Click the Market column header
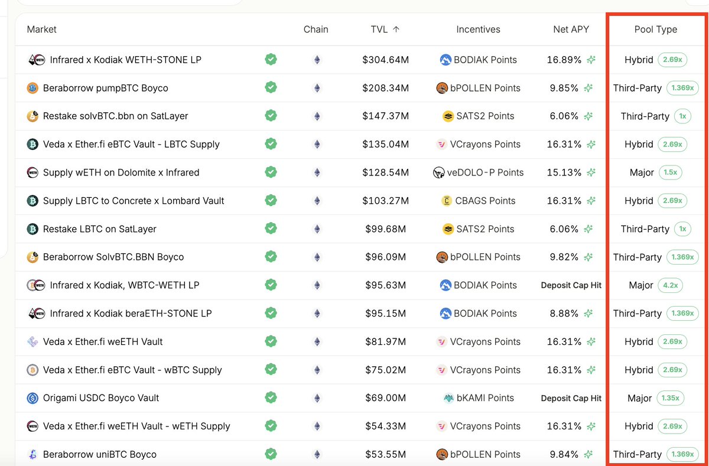 tap(42, 29)
